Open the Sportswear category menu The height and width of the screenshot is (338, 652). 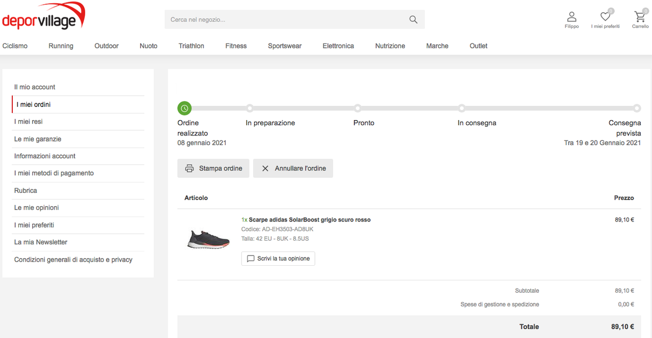(x=285, y=46)
